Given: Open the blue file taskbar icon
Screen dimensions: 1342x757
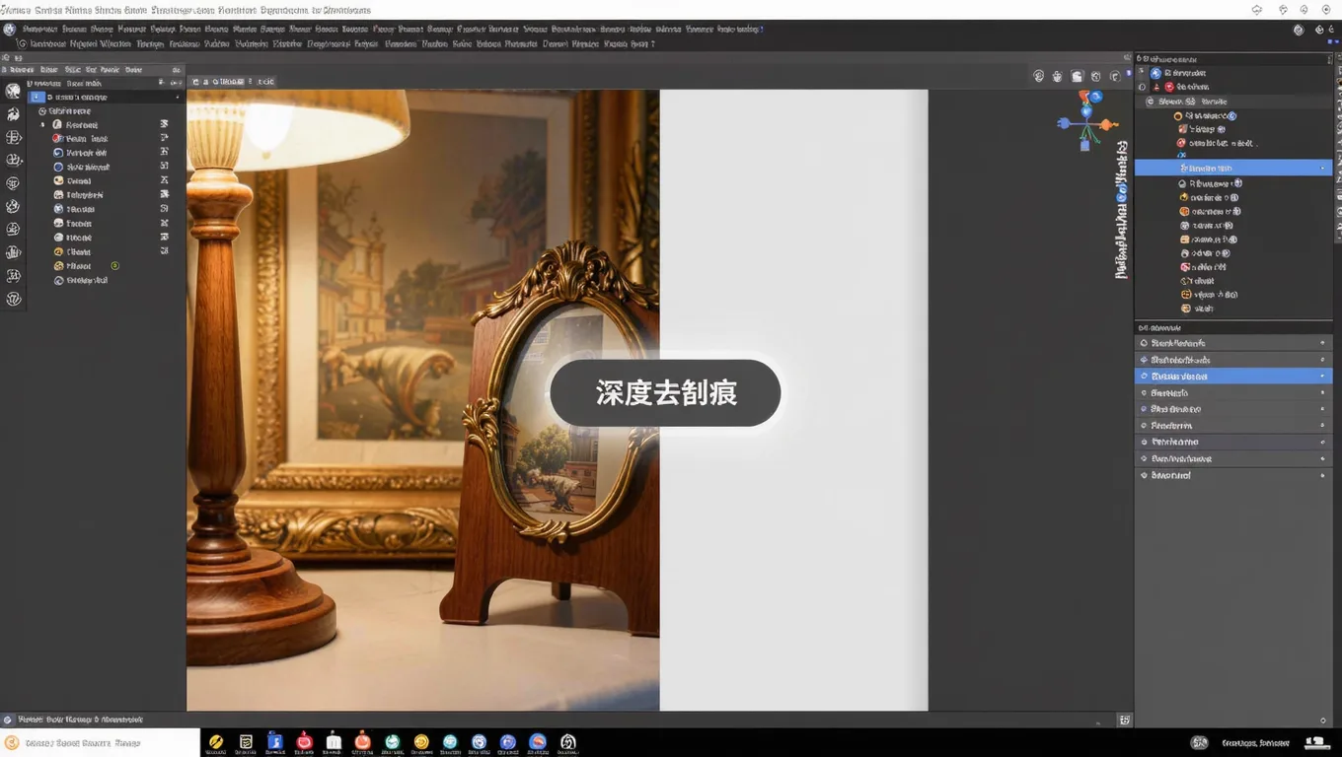Looking at the screenshot, I should pyautogui.click(x=275, y=742).
